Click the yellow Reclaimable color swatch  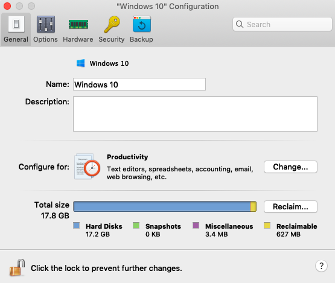pos(267,225)
